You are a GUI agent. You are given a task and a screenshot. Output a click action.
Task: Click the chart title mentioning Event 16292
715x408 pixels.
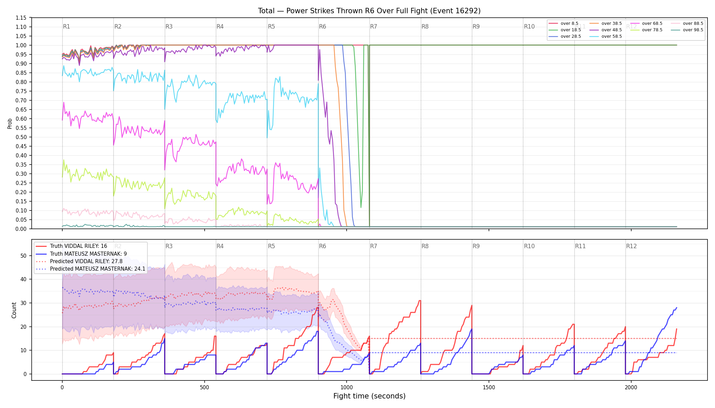coord(369,11)
